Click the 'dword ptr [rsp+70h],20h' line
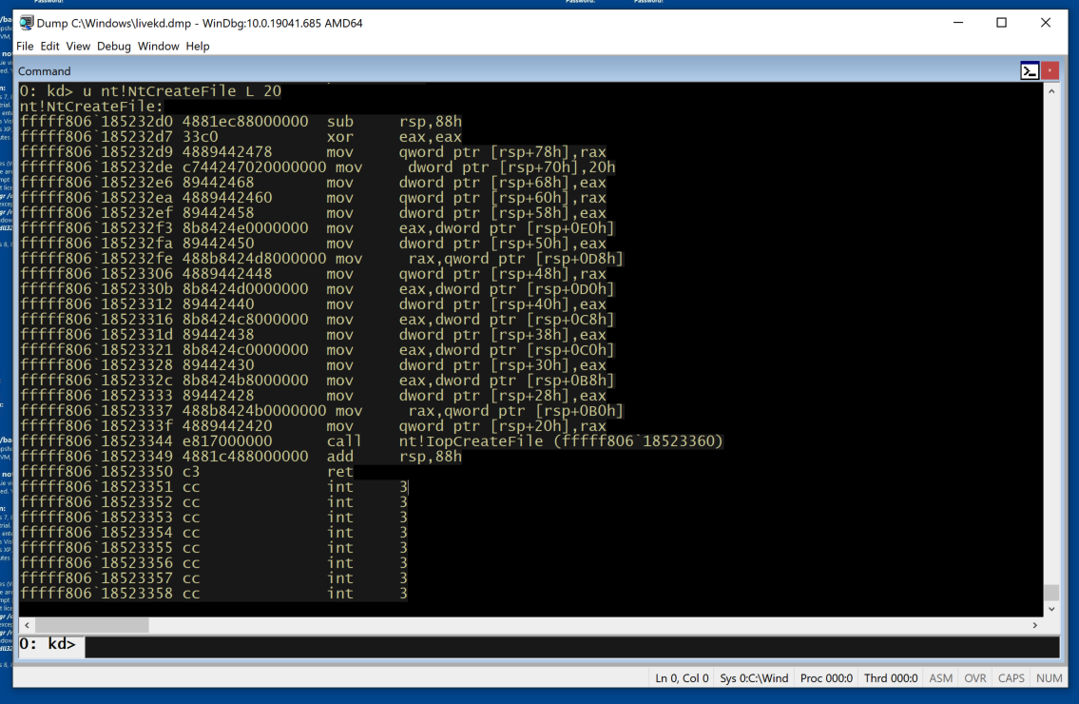Viewport: 1079px width, 704px height. (318, 166)
